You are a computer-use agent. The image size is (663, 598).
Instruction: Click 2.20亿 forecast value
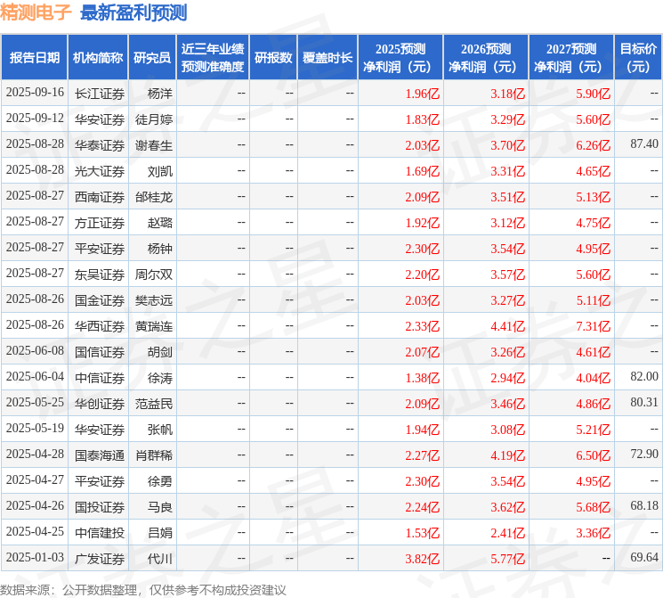[x=423, y=274]
